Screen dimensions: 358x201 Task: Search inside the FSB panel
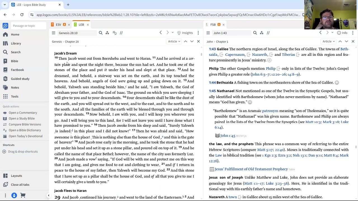click(255, 33)
